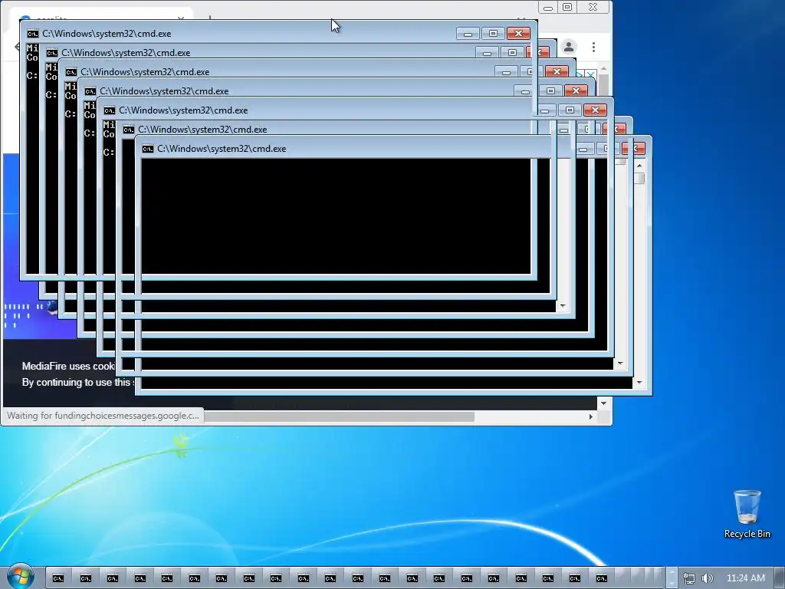The height and width of the screenshot is (589, 785).
Task: Click scroll-up arrow of lowest cmd window
Action: [639, 166]
